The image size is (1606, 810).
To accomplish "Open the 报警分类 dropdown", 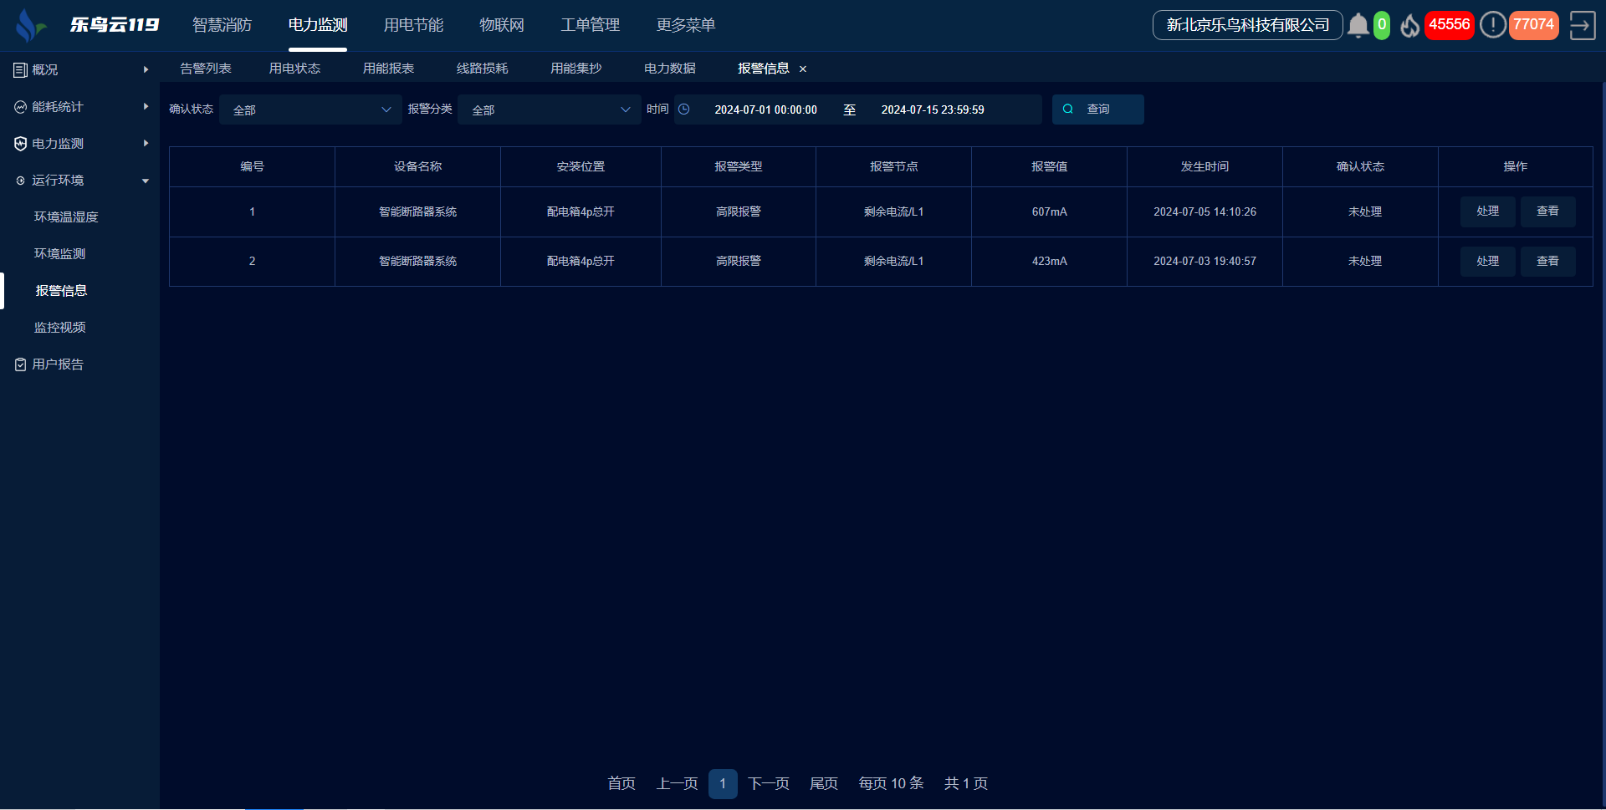I will [x=550, y=110].
